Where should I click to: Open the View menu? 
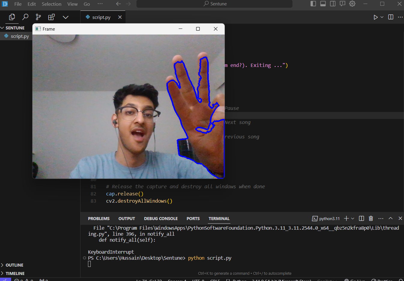[72, 4]
